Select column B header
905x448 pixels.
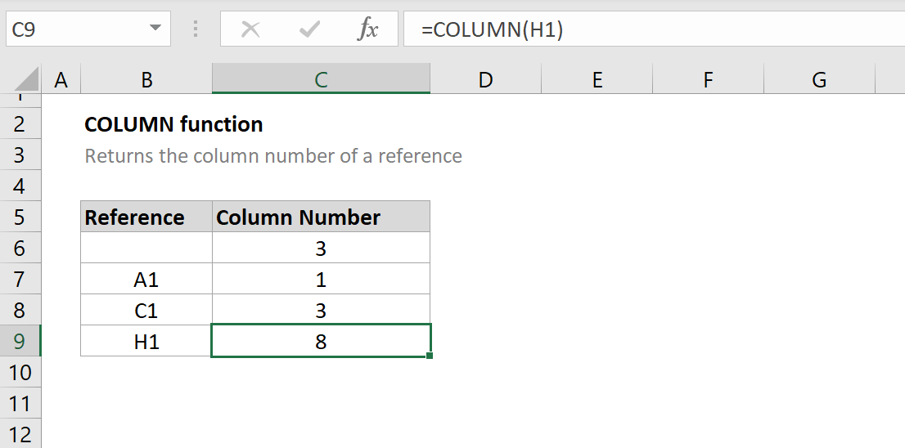146,79
